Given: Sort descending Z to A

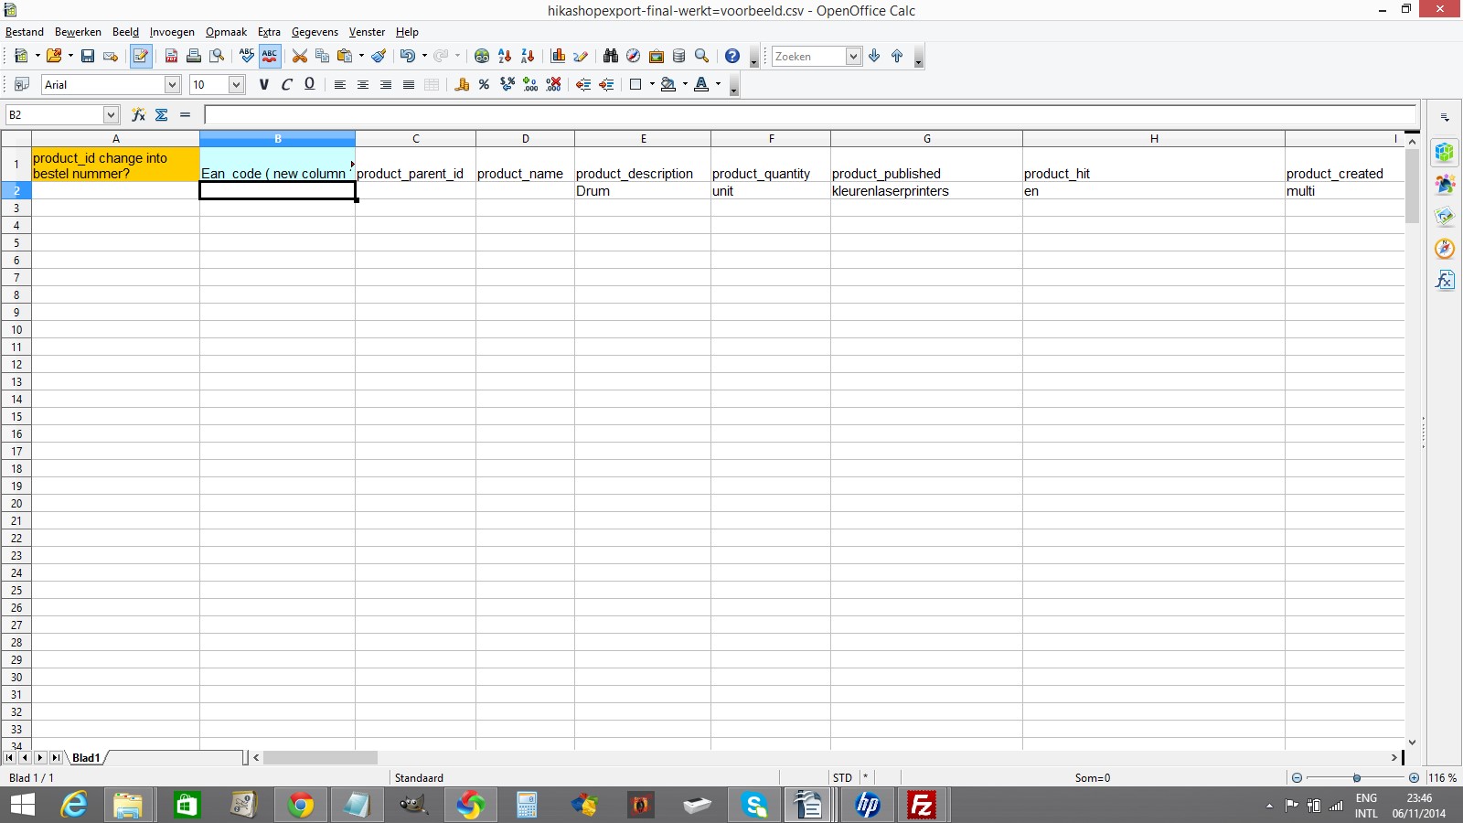Looking at the screenshot, I should pyautogui.click(x=528, y=56).
